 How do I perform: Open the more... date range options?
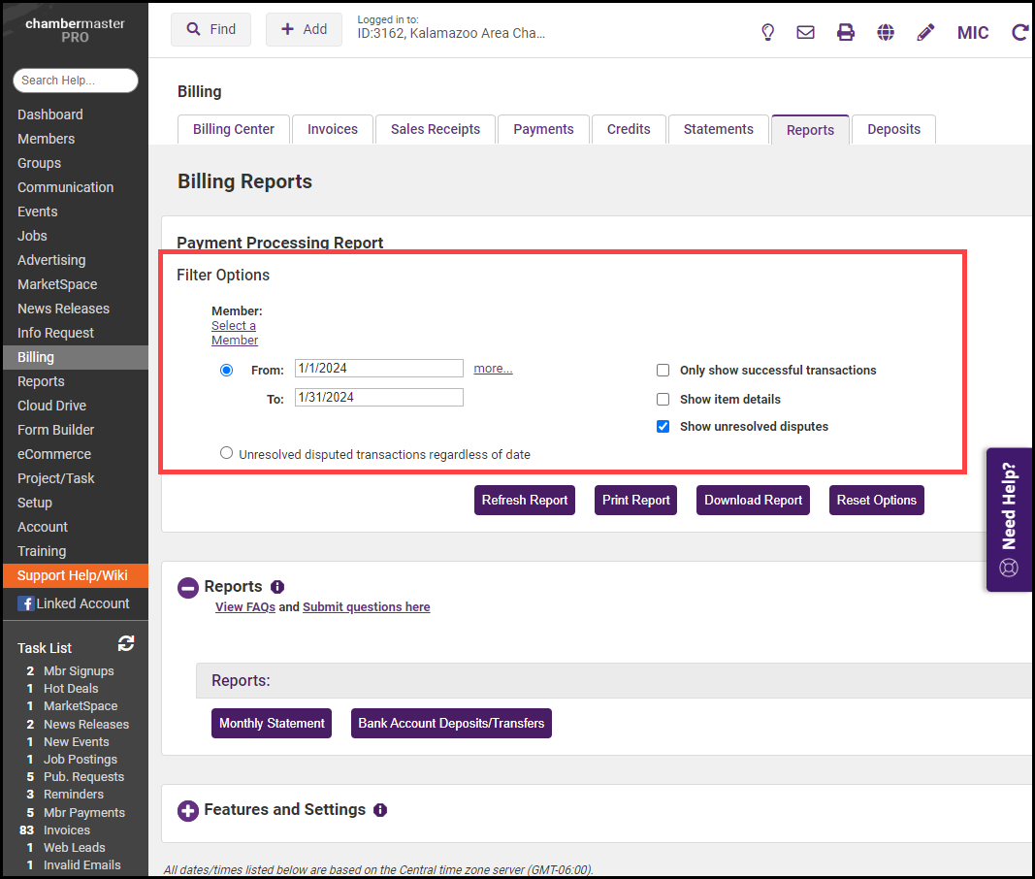pyautogui.click(x=493, y=369)
